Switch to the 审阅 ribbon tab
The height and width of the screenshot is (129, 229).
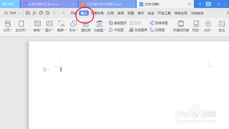(121, 13)
